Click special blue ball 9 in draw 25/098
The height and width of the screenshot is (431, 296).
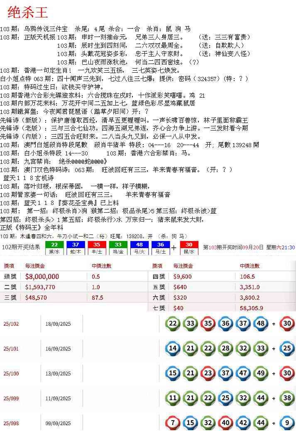tap(287, 423)
